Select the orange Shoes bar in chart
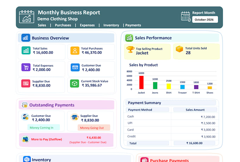The width and height of the screenshot is (240, 162). tap(210, 88)
